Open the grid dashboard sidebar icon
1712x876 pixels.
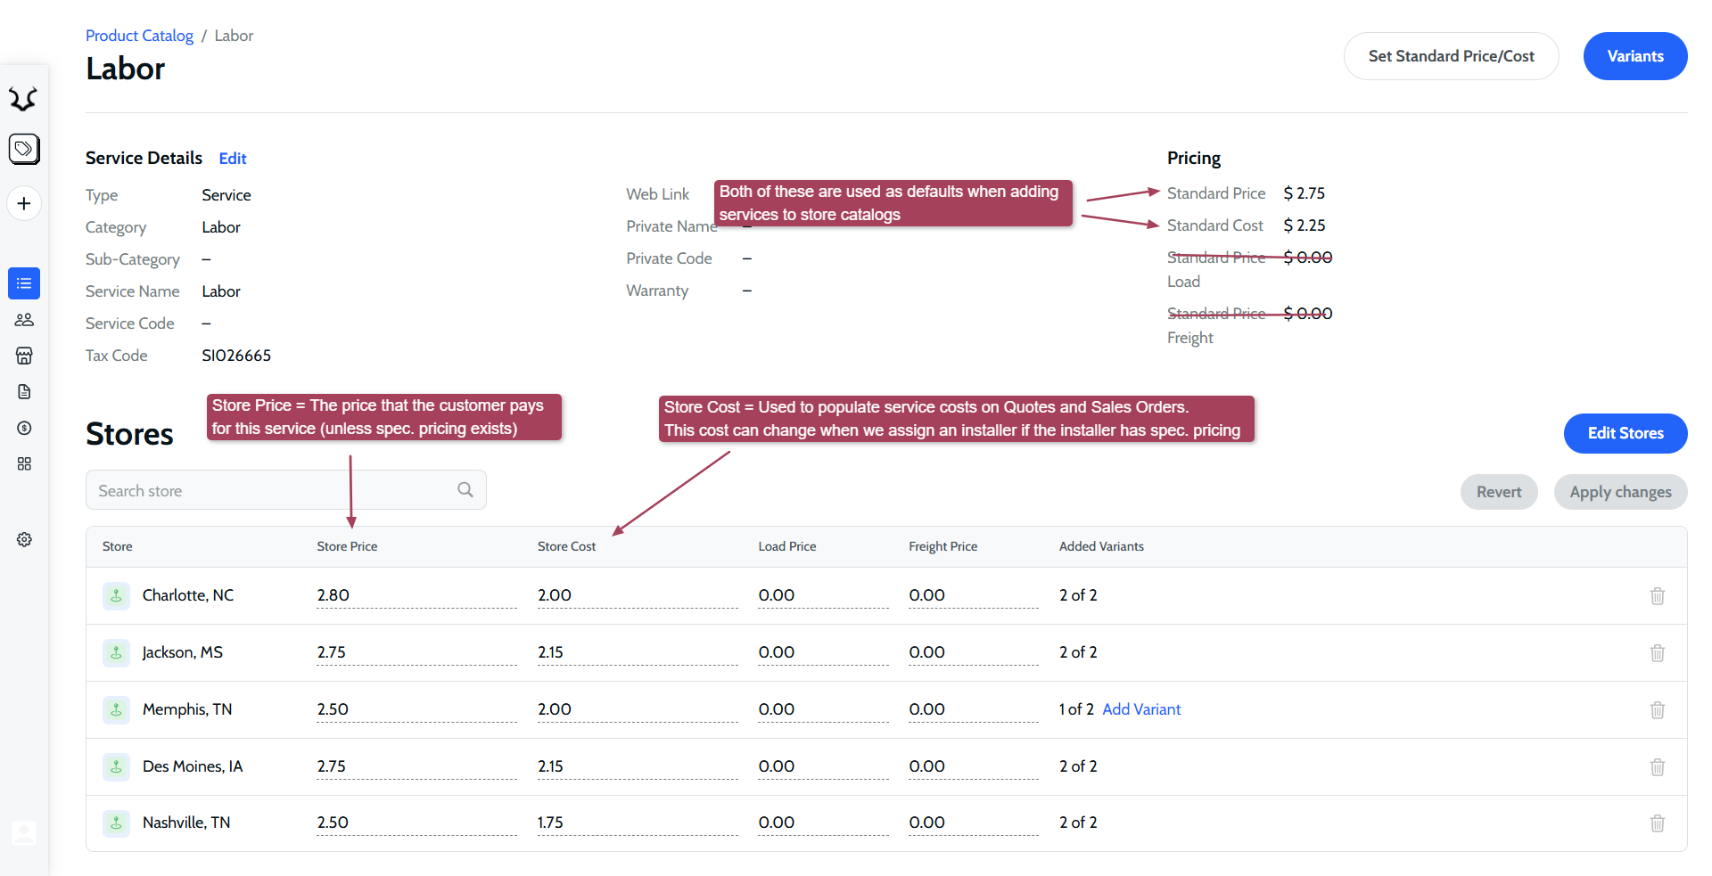[24, 464]
